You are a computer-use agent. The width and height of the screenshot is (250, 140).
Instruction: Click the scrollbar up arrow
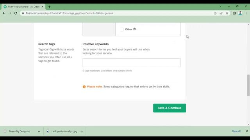point(248,24)
